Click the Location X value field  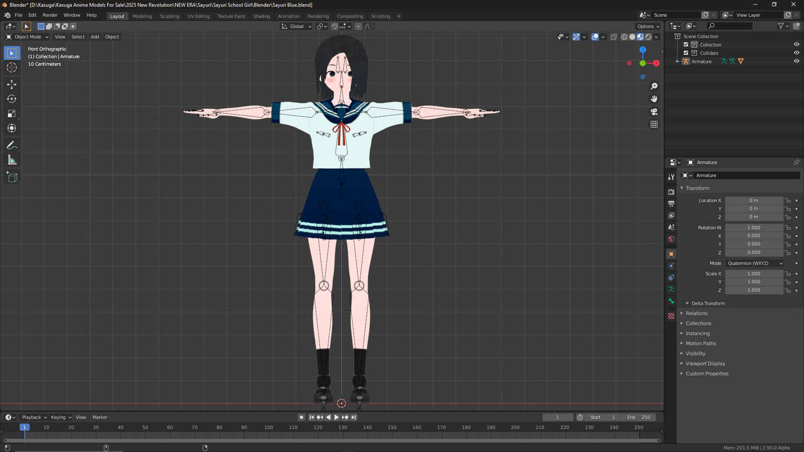pos(754,200)
